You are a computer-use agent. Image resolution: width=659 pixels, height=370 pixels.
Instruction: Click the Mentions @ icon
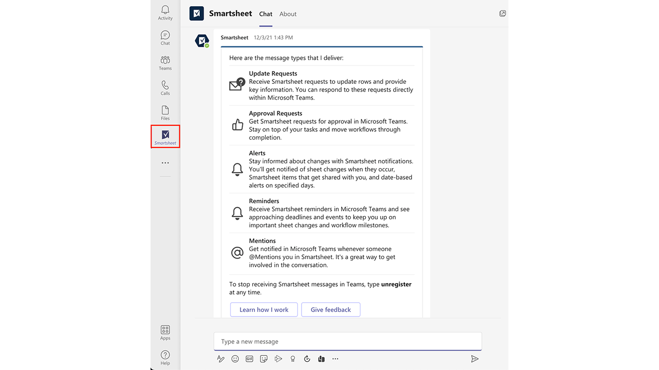[237, 252]
